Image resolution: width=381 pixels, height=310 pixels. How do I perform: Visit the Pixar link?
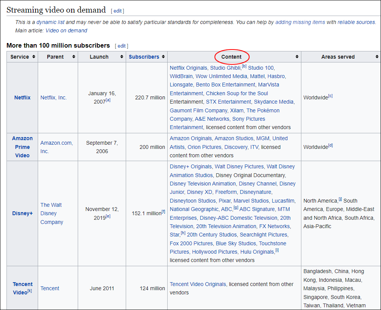pyautogui.click(x=225, y=201)
